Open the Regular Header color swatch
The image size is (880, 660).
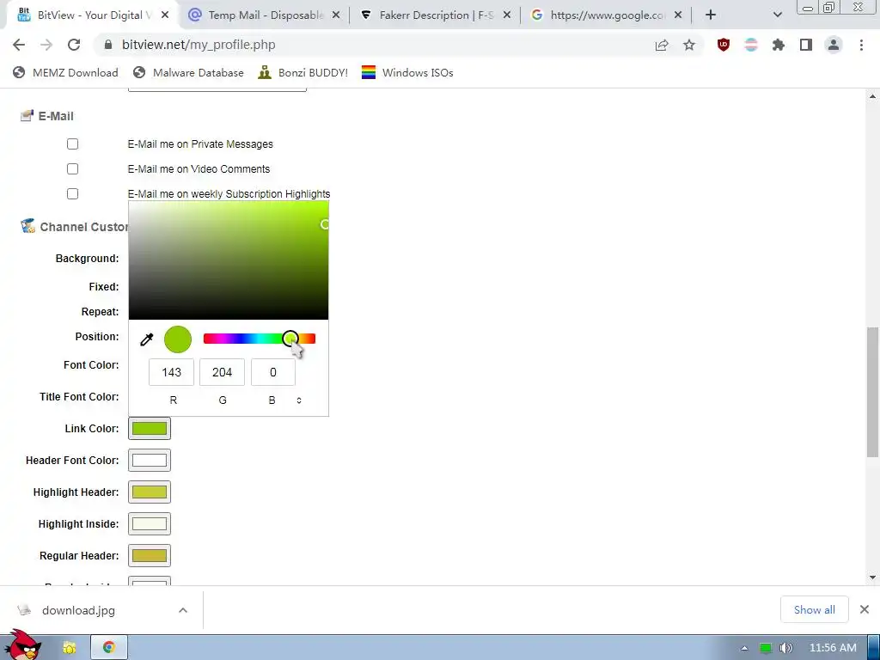pyautogui.click(x=150, y=556)
